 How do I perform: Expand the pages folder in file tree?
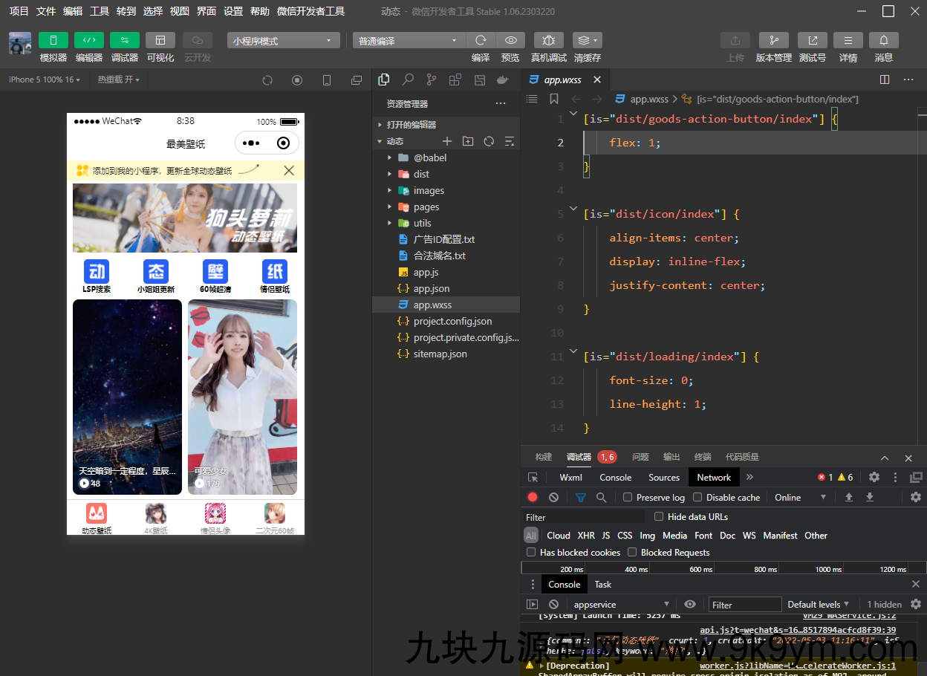tap(426, 207)
